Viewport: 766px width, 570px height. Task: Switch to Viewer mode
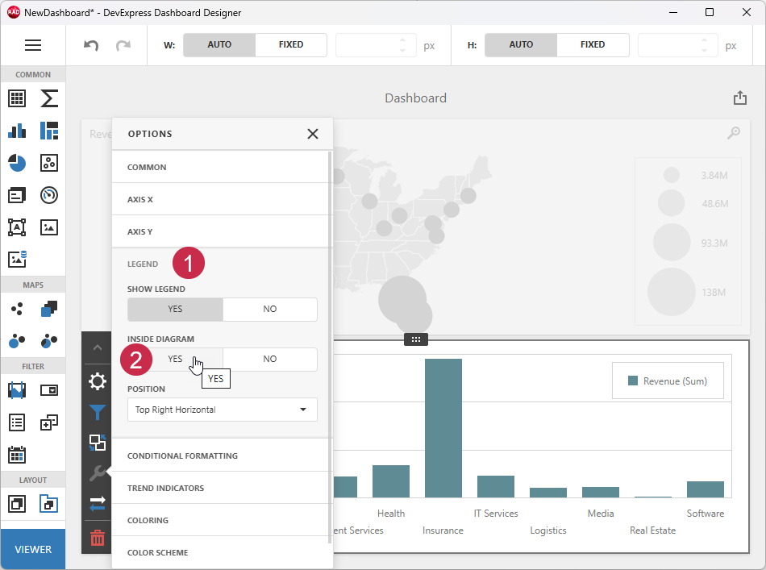(33, 549)
